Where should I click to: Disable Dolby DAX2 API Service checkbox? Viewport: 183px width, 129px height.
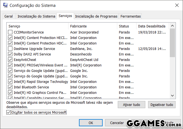10,54
